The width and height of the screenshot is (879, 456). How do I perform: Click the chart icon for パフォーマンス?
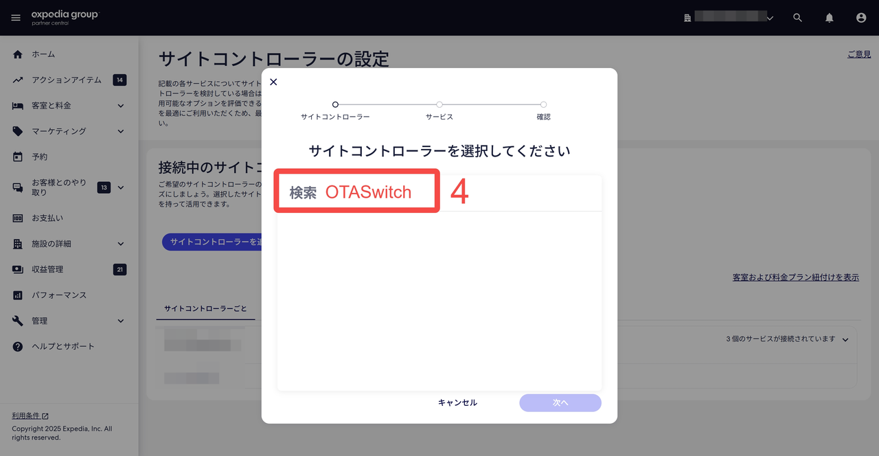pos(18,295)
